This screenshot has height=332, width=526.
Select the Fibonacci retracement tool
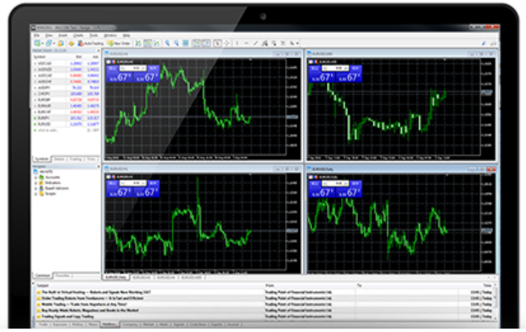pyautogui.click(x=274, y=43)
